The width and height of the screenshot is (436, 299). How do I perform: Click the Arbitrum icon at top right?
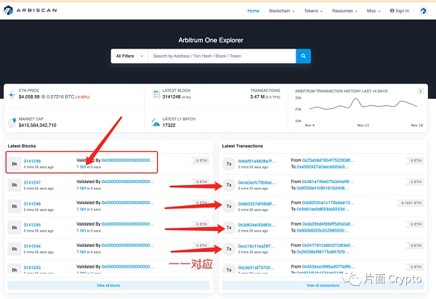[x=423, y=11]
